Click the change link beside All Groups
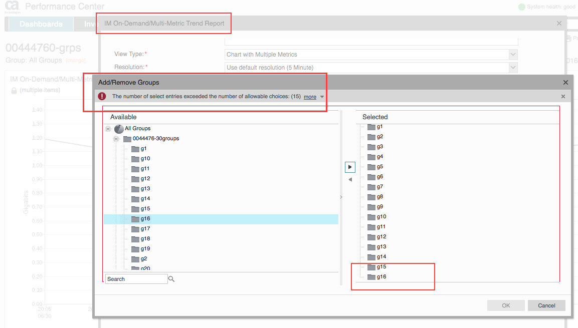The height and width of the screenshot is (328, 578). coord(76,61)
